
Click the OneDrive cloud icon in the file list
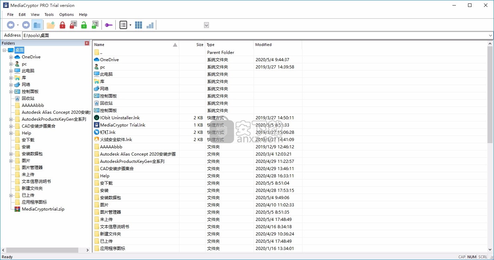(97, 60)
